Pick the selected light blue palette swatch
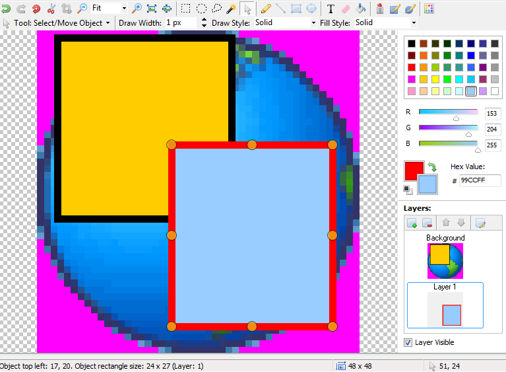 coord(471,91)
